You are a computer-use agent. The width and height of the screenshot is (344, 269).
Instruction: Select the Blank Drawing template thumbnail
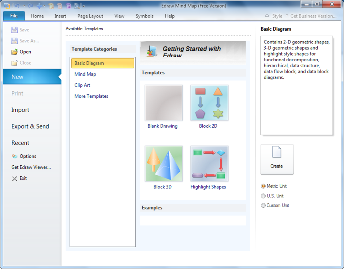pos(164,103)
